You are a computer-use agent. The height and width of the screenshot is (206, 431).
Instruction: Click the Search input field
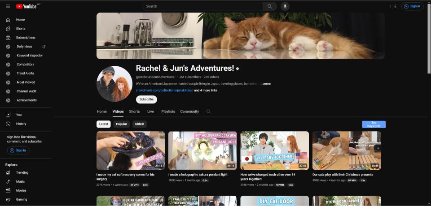click(202, 6)
